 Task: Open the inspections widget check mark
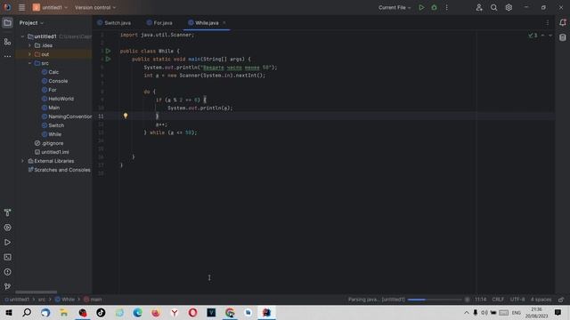(x=533, y=36)
